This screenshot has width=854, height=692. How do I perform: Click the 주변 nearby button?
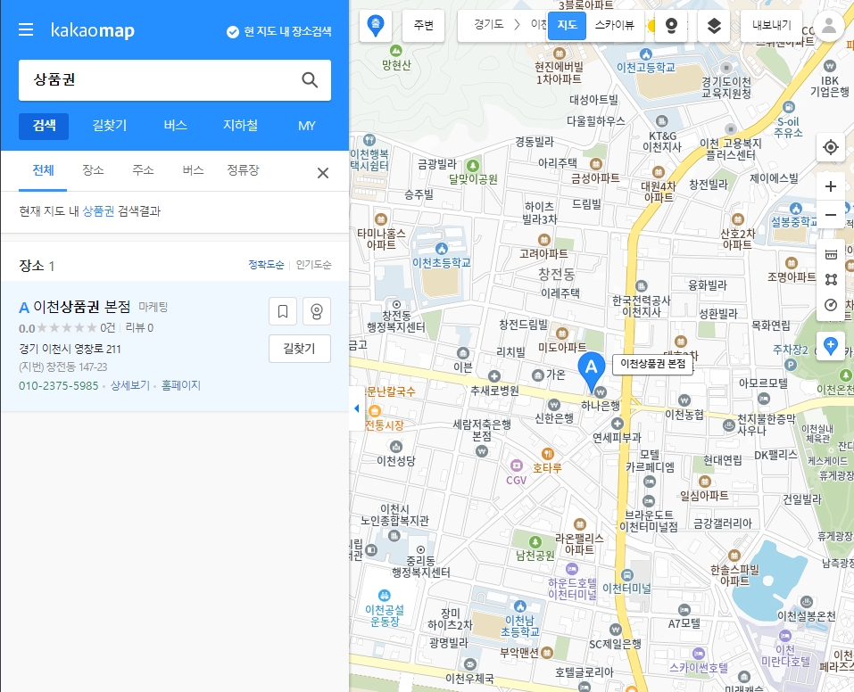pyautogui.click(x=423, y=25)
